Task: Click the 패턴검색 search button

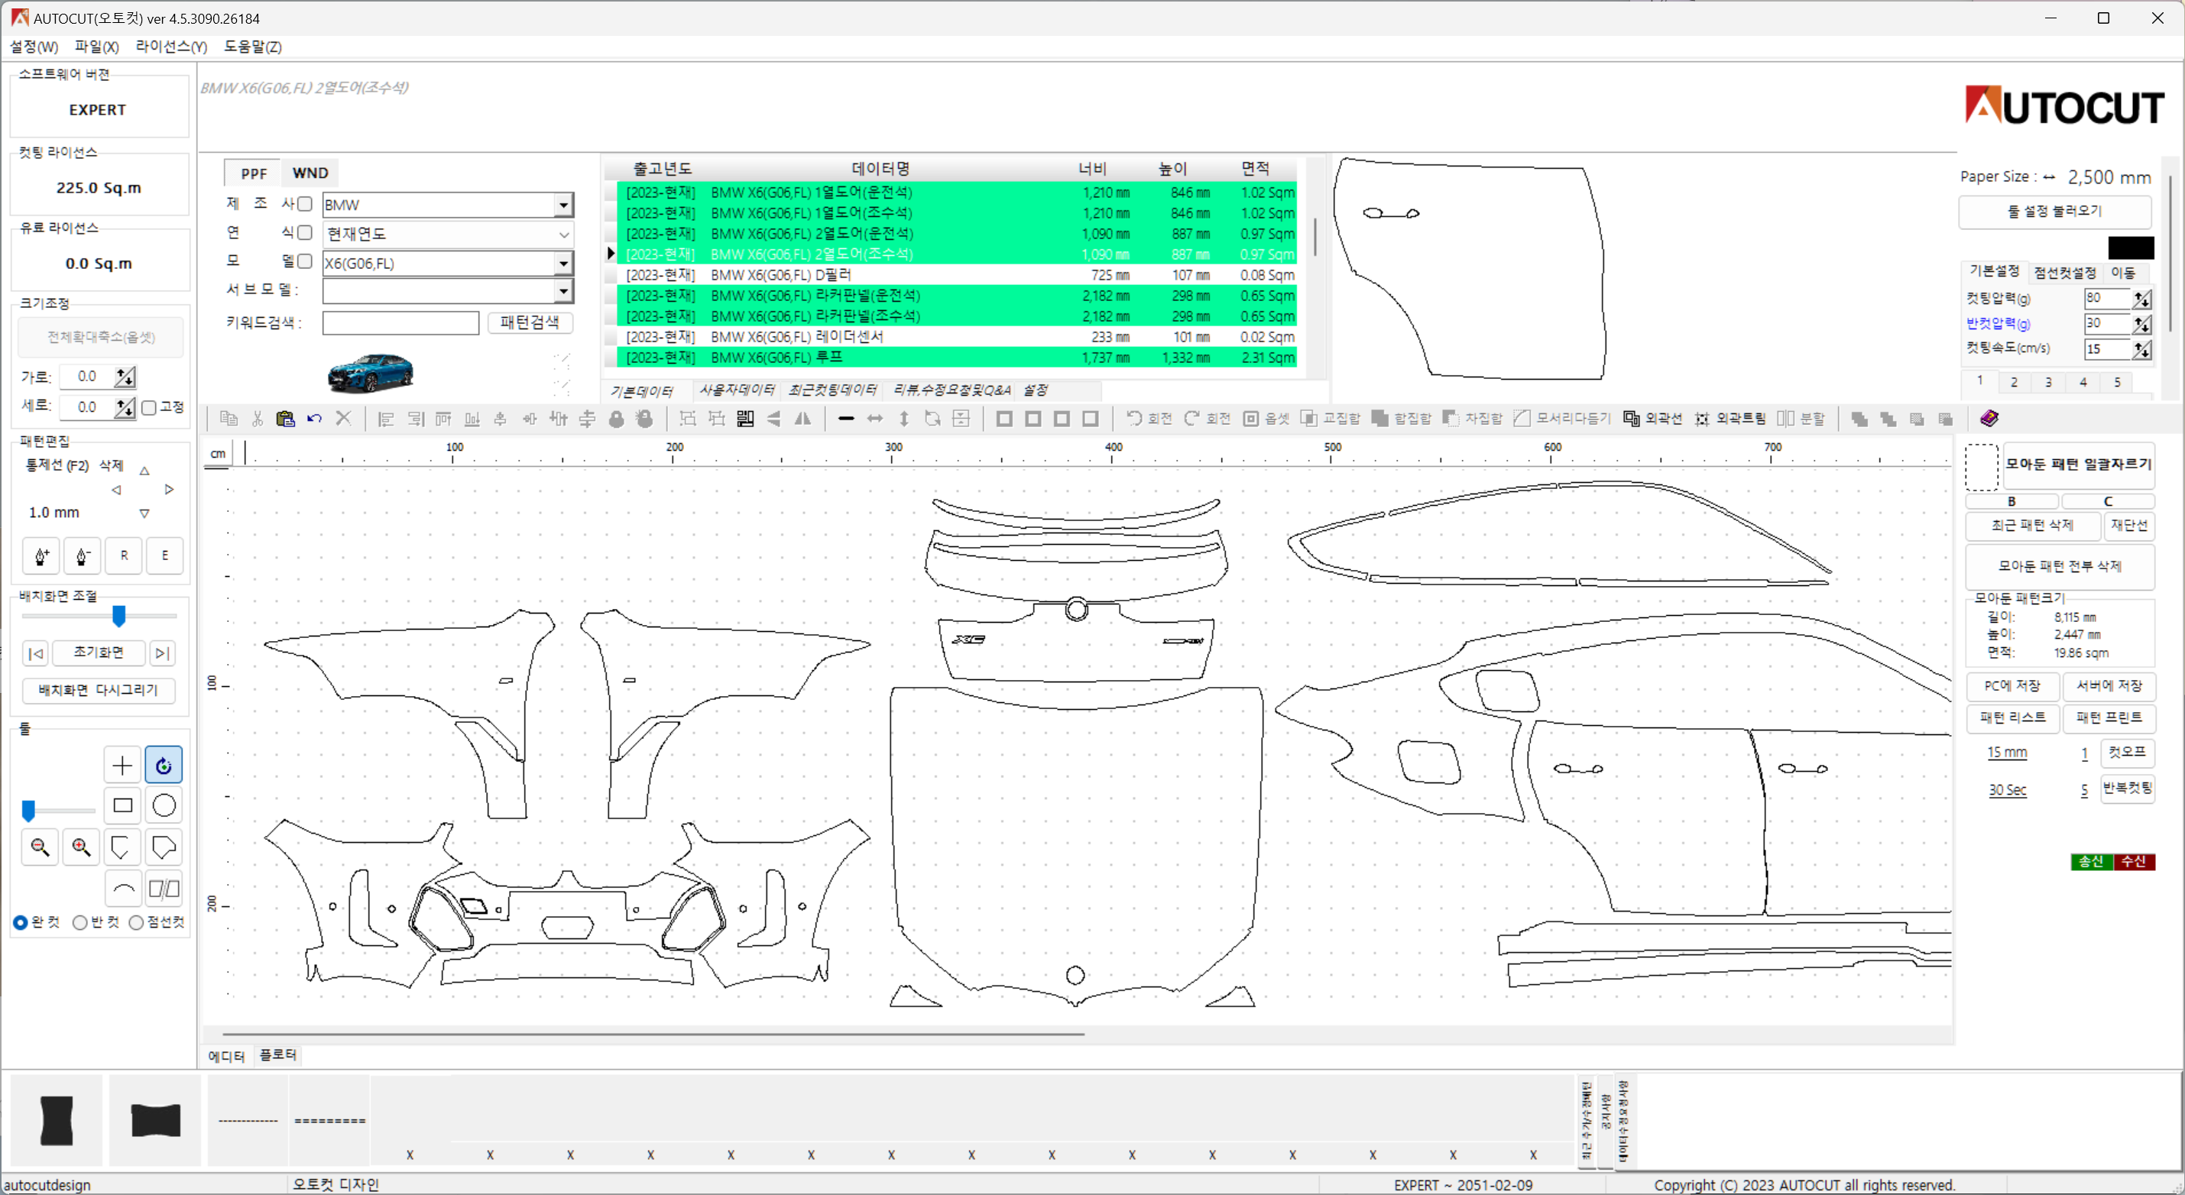Action: tap(530, 322)
